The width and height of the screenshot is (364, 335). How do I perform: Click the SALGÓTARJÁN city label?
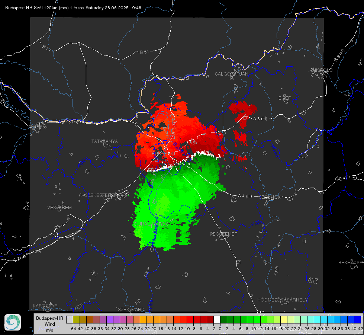tap(231, 74)
